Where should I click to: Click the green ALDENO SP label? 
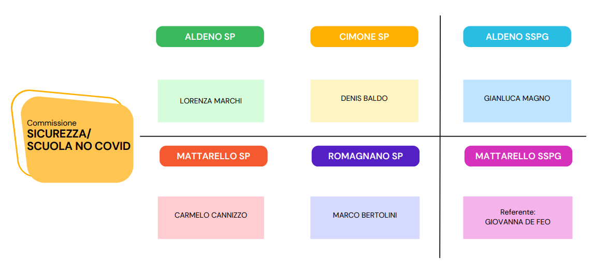click(x=210, y=37)
